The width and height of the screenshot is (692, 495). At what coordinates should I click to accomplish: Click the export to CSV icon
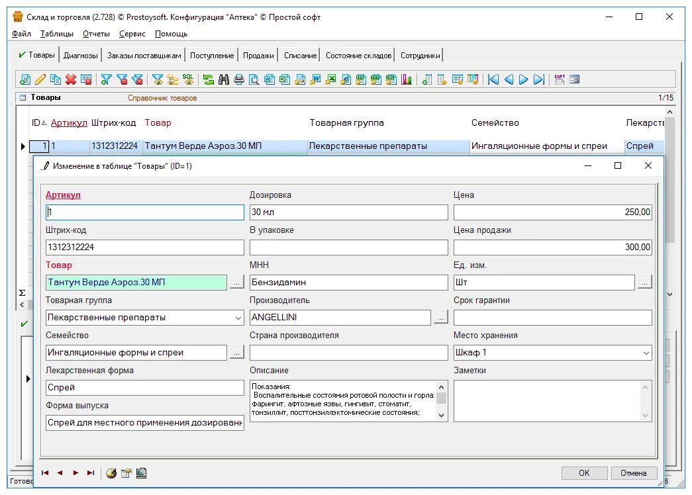(361, 79)
